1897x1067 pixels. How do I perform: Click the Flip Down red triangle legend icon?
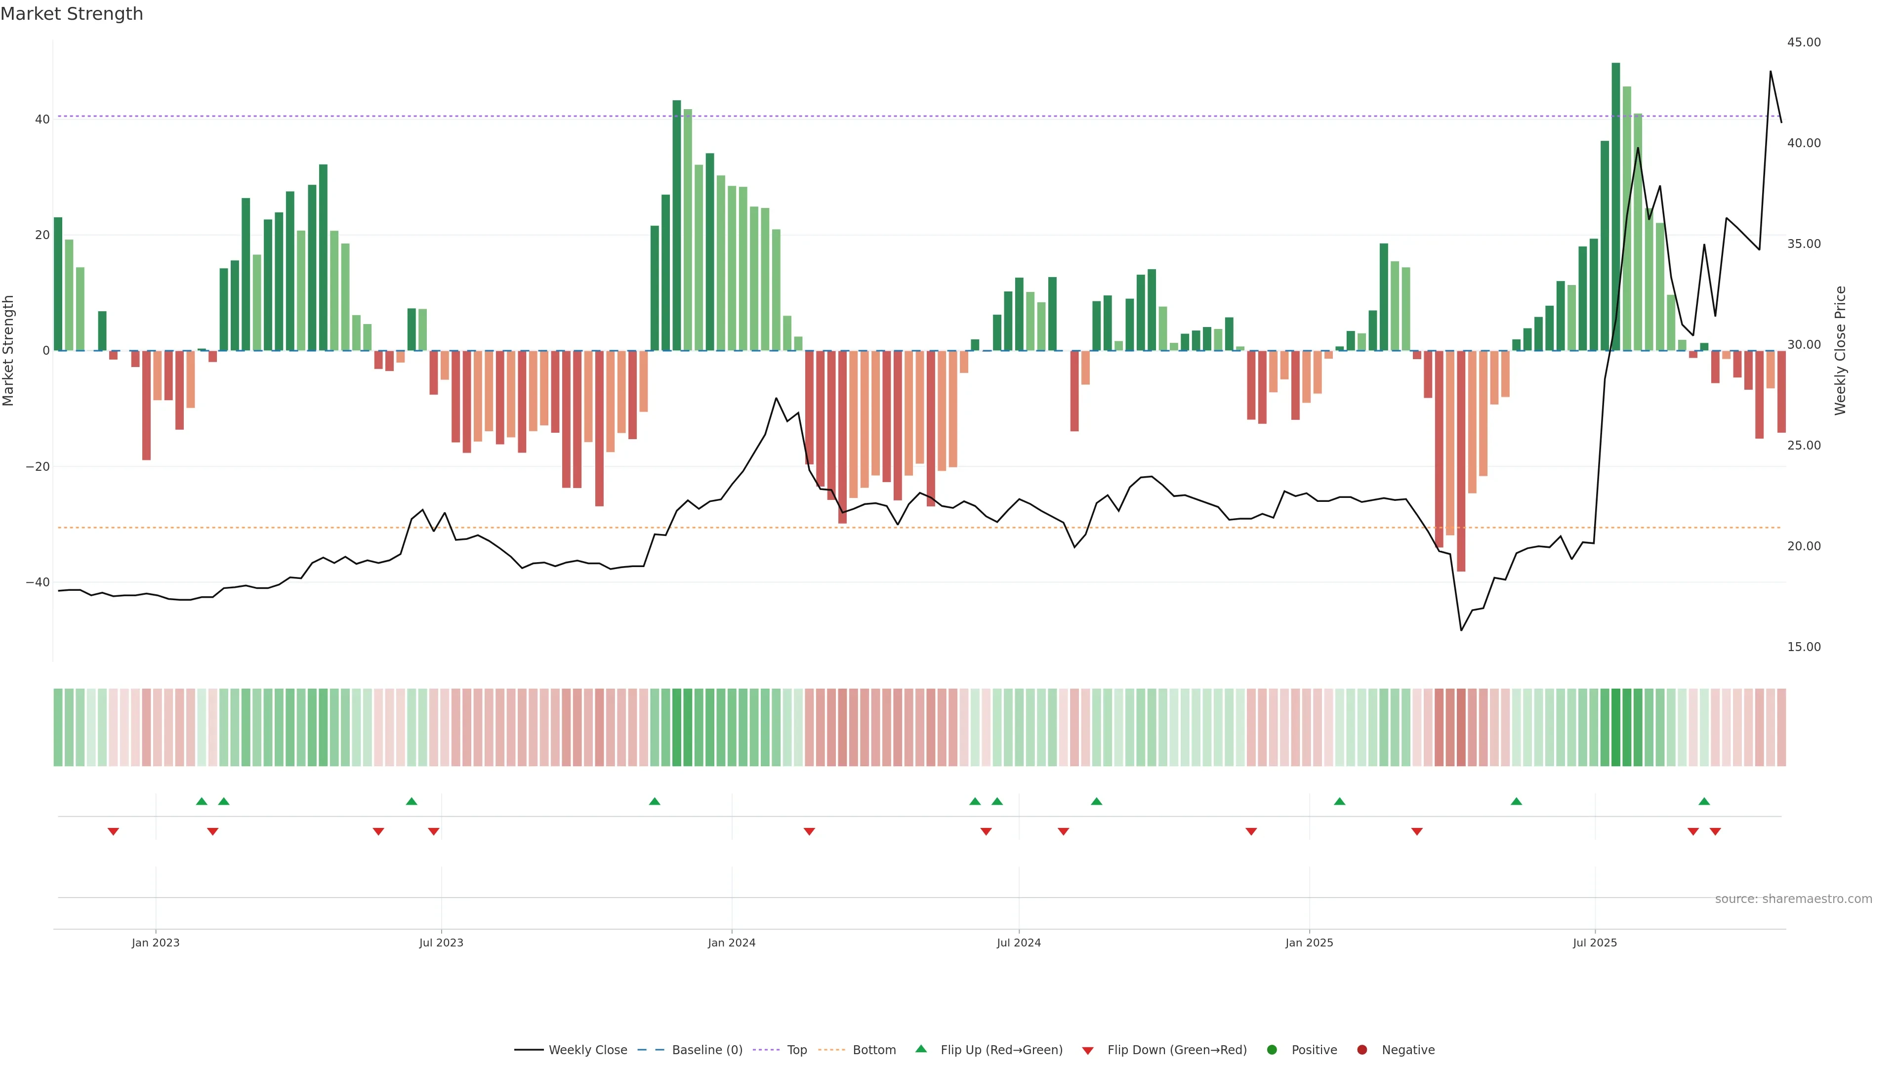[1088, 1050]
